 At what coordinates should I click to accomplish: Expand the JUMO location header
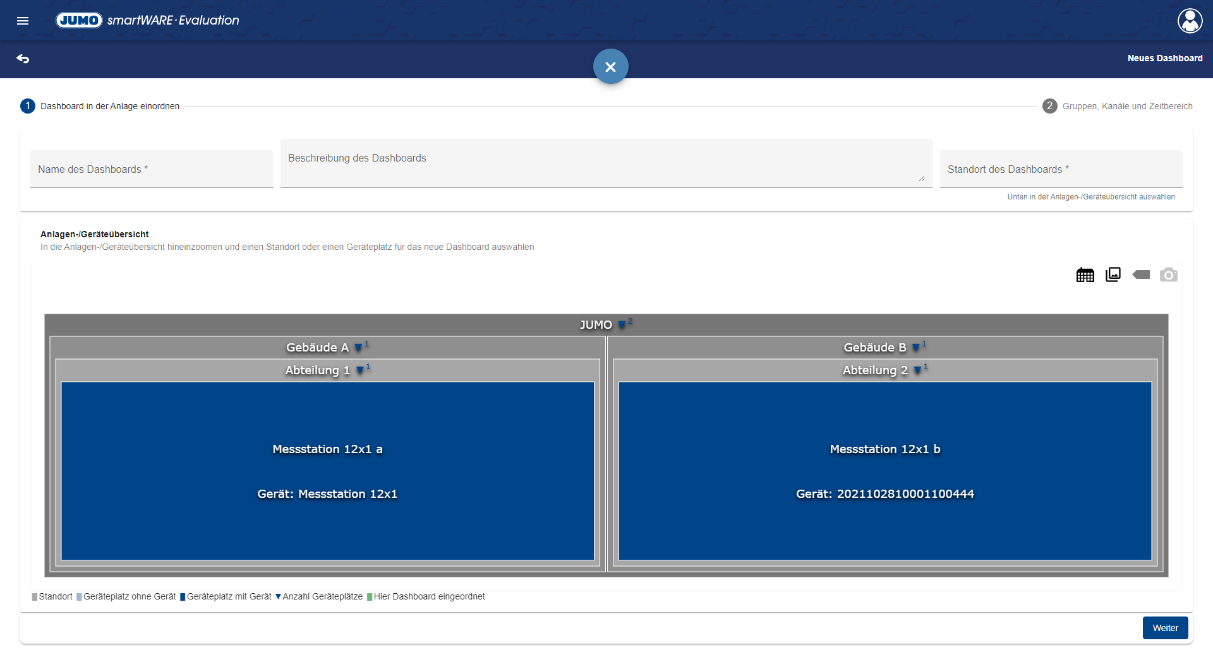(596, 324)
